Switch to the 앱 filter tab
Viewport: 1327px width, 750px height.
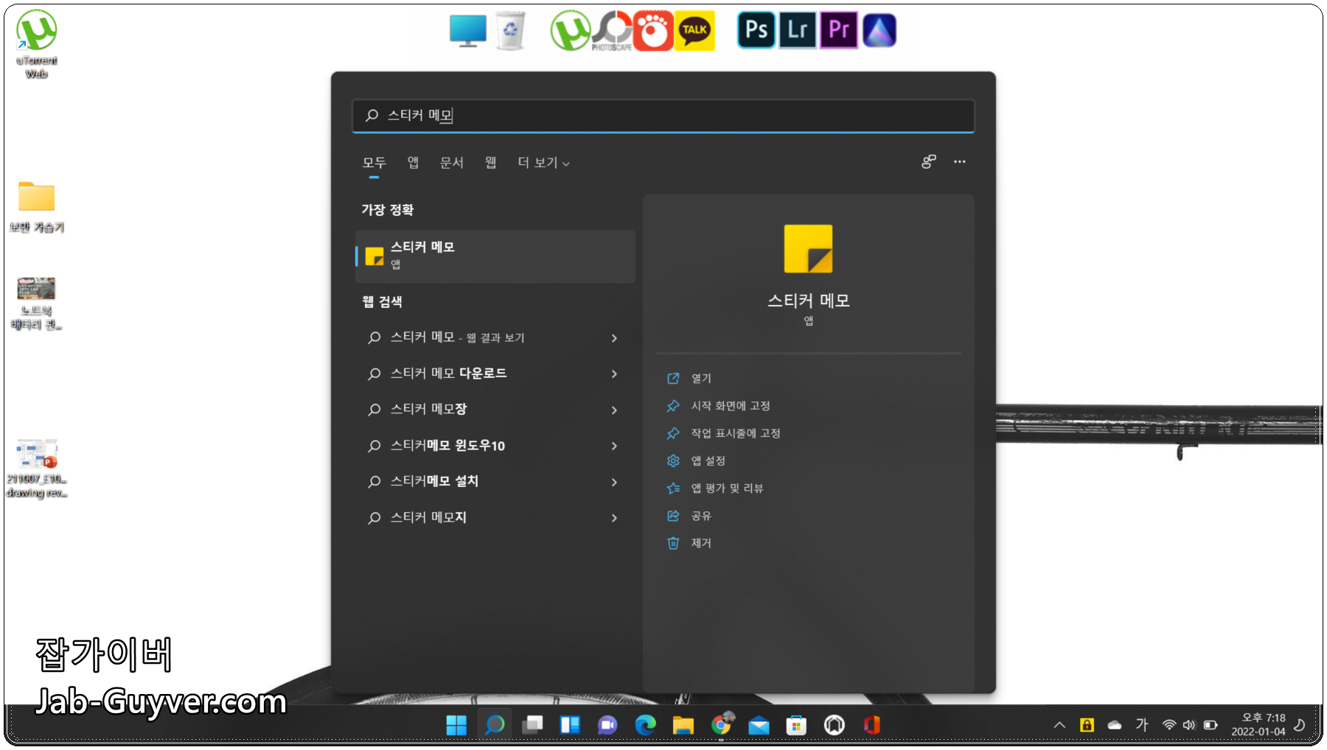point(412,162)
